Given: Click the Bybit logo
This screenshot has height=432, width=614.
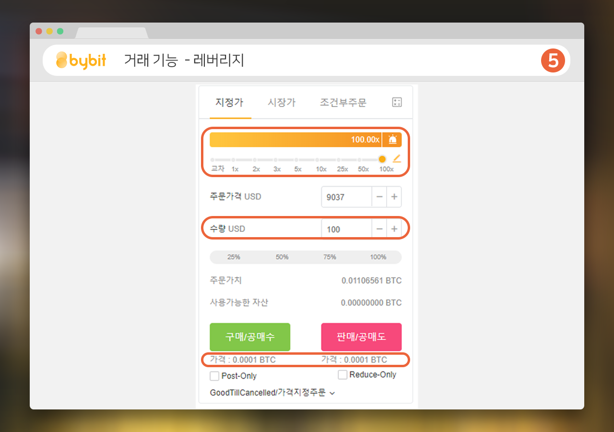Looking at the screenshot, I should click(81, 60).
